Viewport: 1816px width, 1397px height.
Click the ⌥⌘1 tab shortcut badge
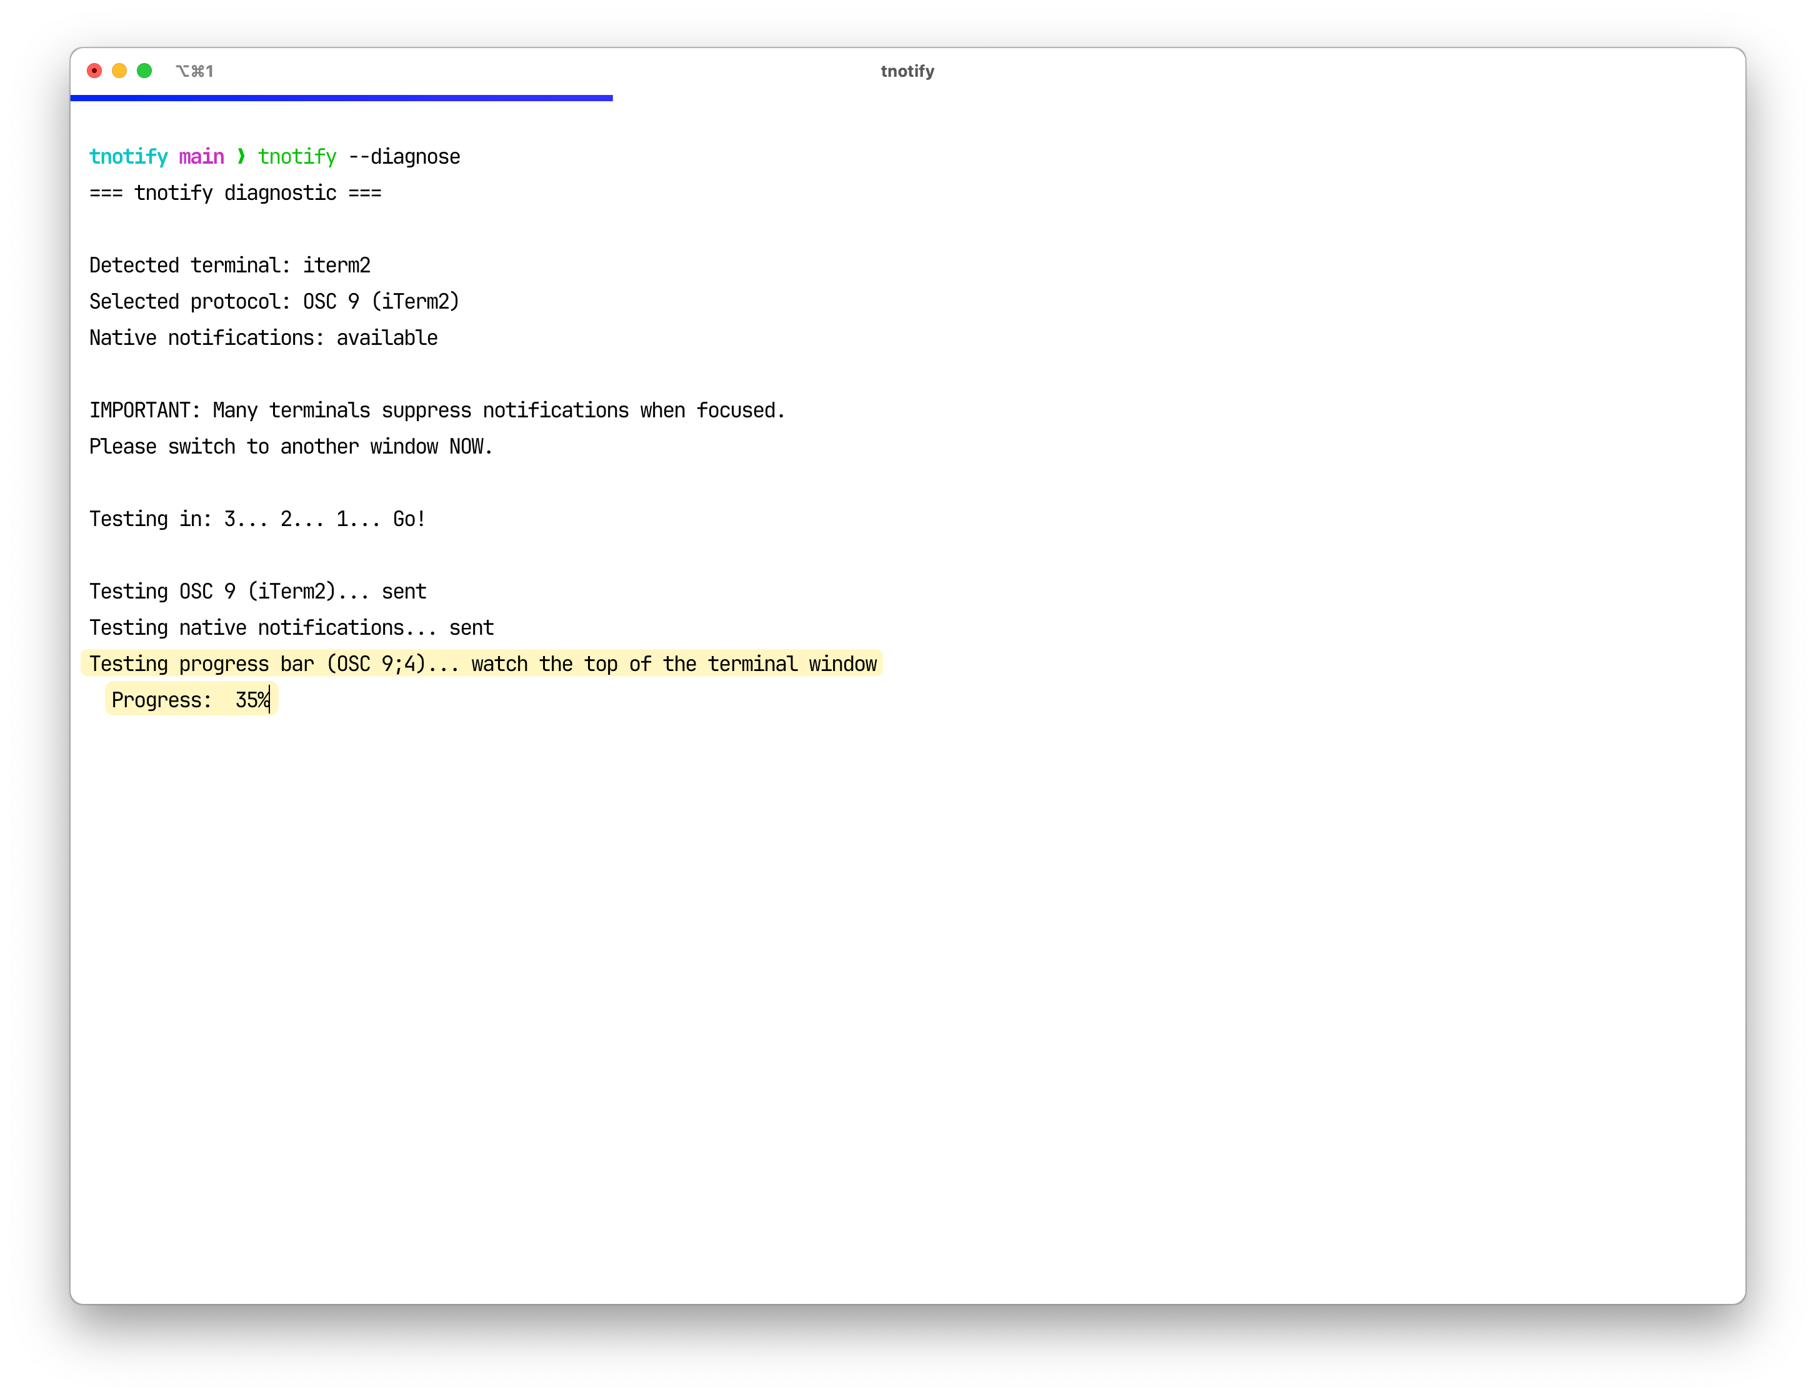194,71
